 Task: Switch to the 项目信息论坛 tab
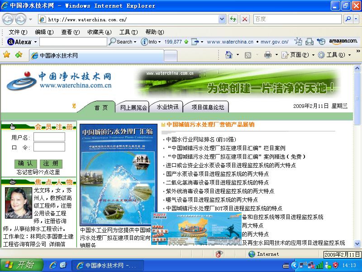pyautogui.click(x=207, y=107)
